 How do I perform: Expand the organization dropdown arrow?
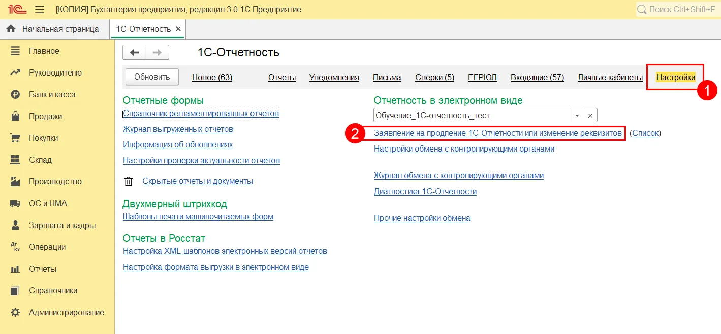tap(577, 115)
